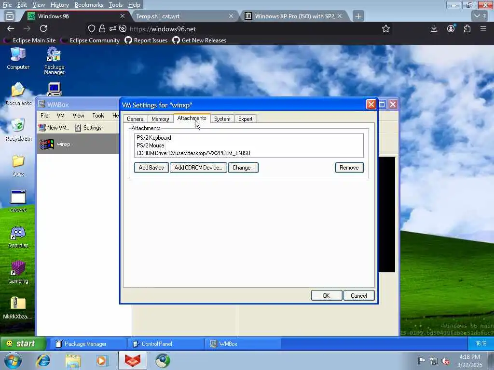Open the Eclipse Main Site bookmark
Viewport: 494px width, 370px height.
(x=30, y=40)
